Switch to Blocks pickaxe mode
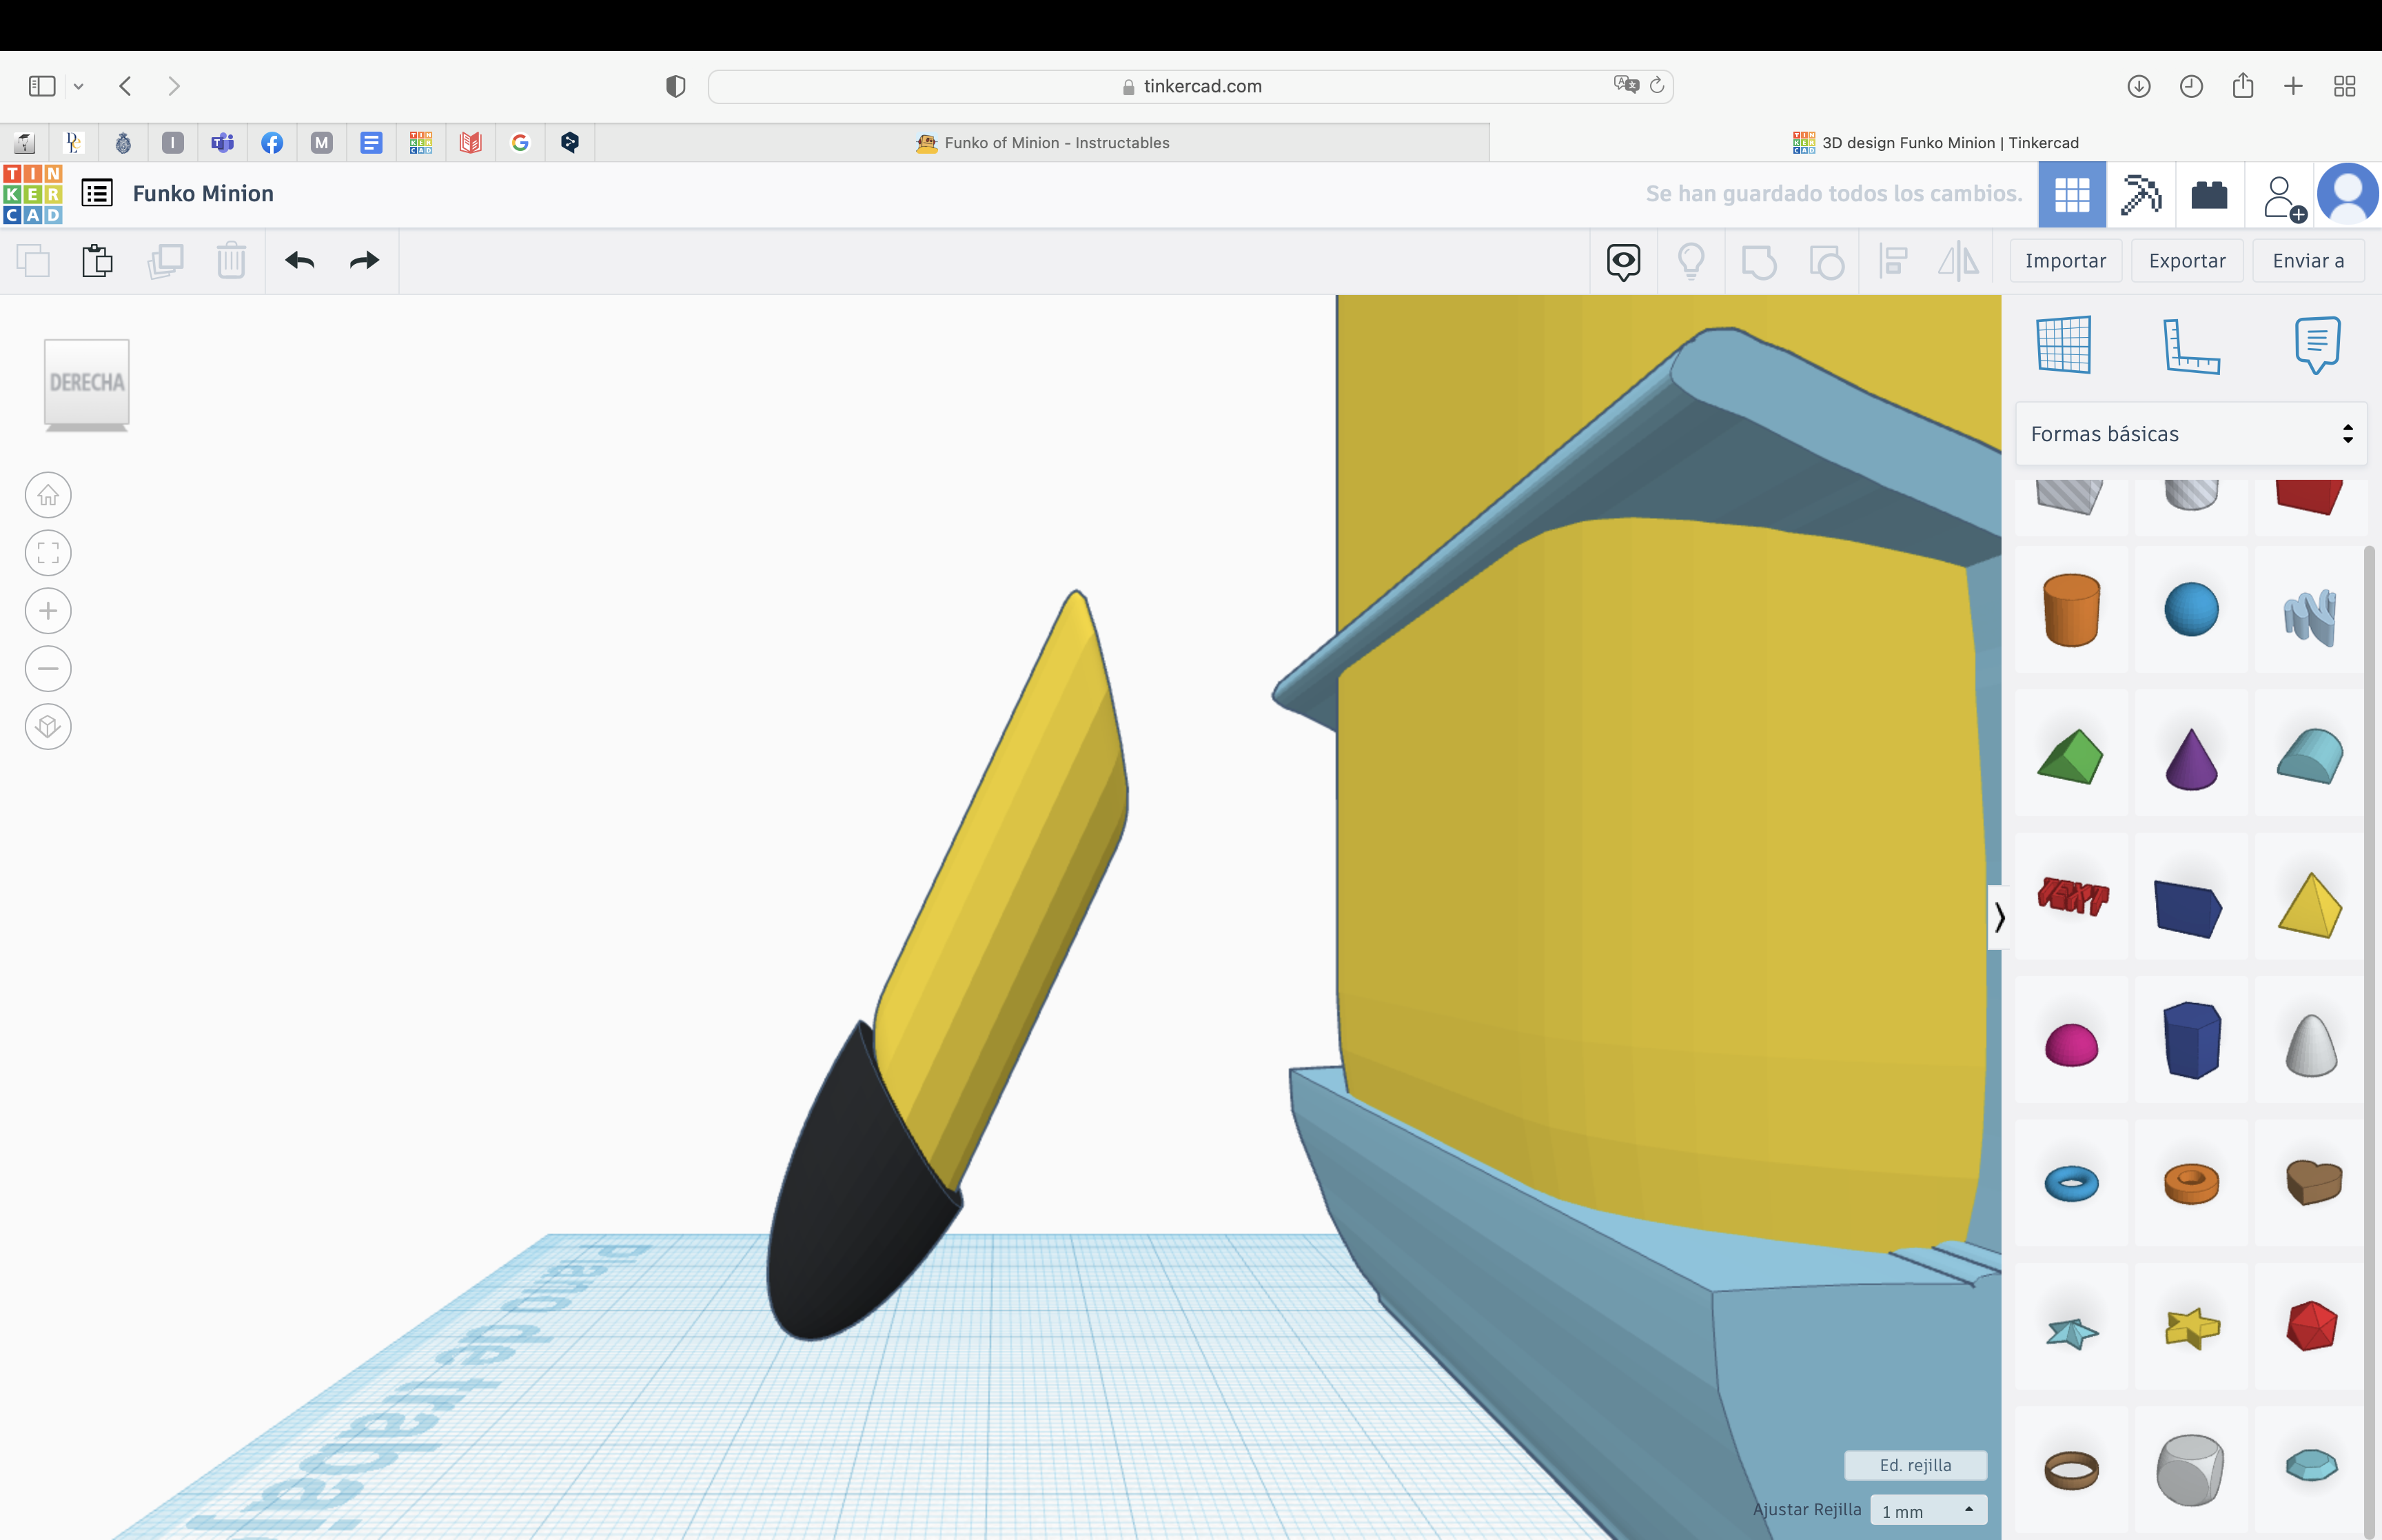This screenshot has height=1540, width=2382. 2141,194
